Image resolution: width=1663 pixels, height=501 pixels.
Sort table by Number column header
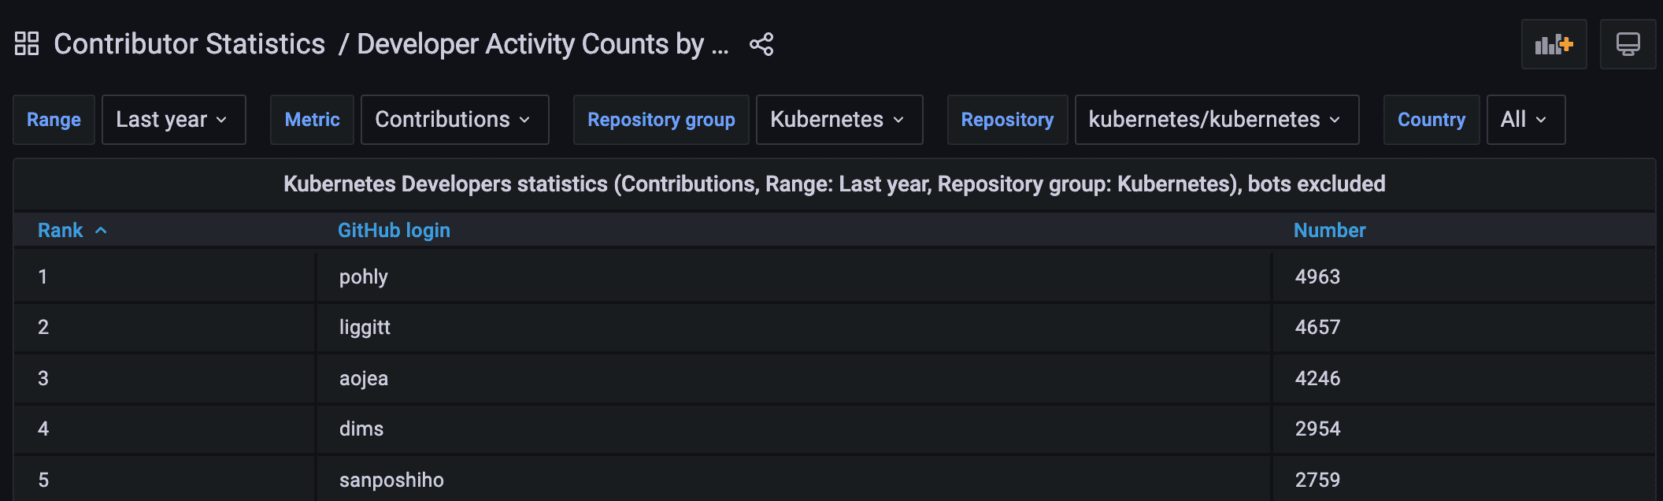[x=1329, y=231]
